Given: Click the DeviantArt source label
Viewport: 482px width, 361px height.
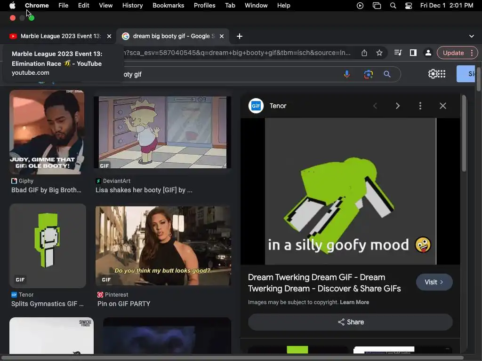Looking at the screenshot, I should [117, 181].
